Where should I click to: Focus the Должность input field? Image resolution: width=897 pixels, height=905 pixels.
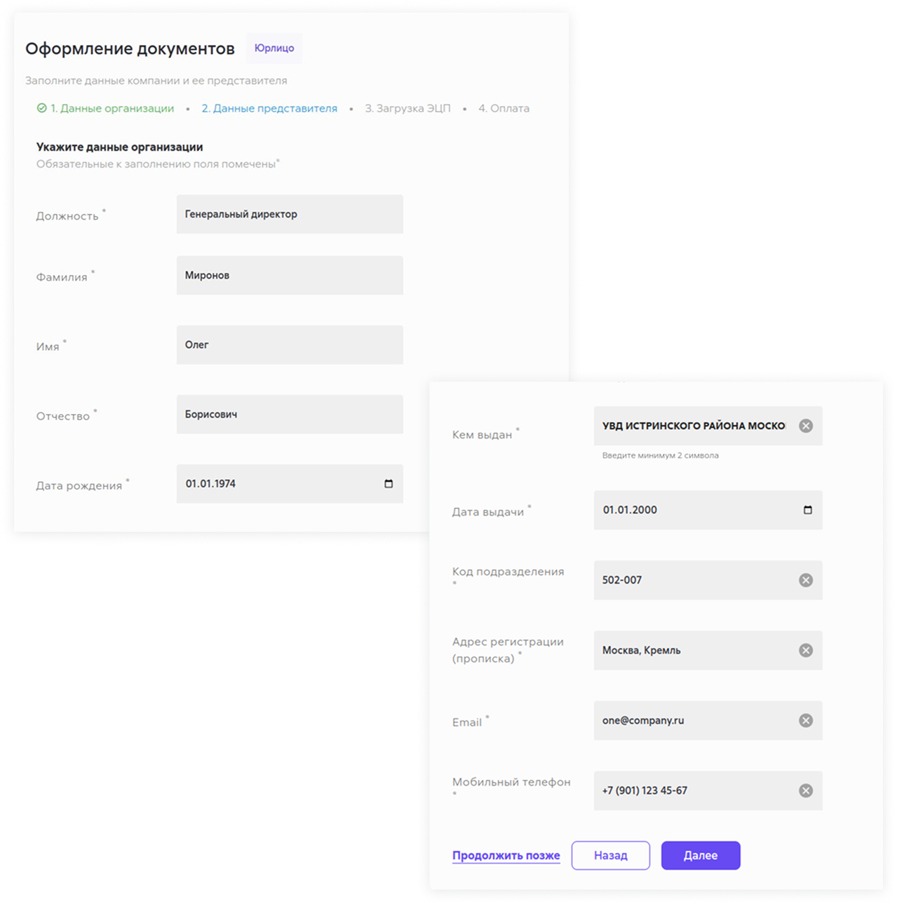coord(290,214)
